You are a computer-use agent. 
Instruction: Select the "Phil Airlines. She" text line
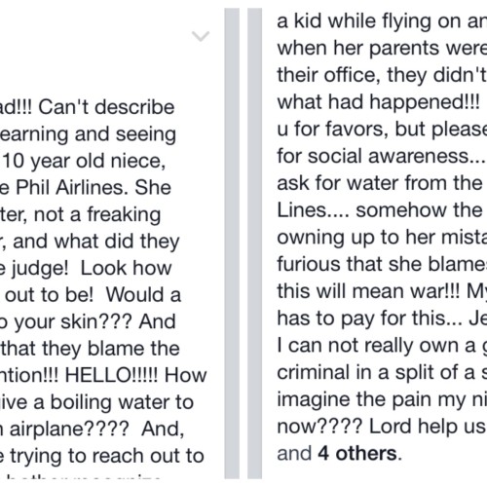click(86, 188)
